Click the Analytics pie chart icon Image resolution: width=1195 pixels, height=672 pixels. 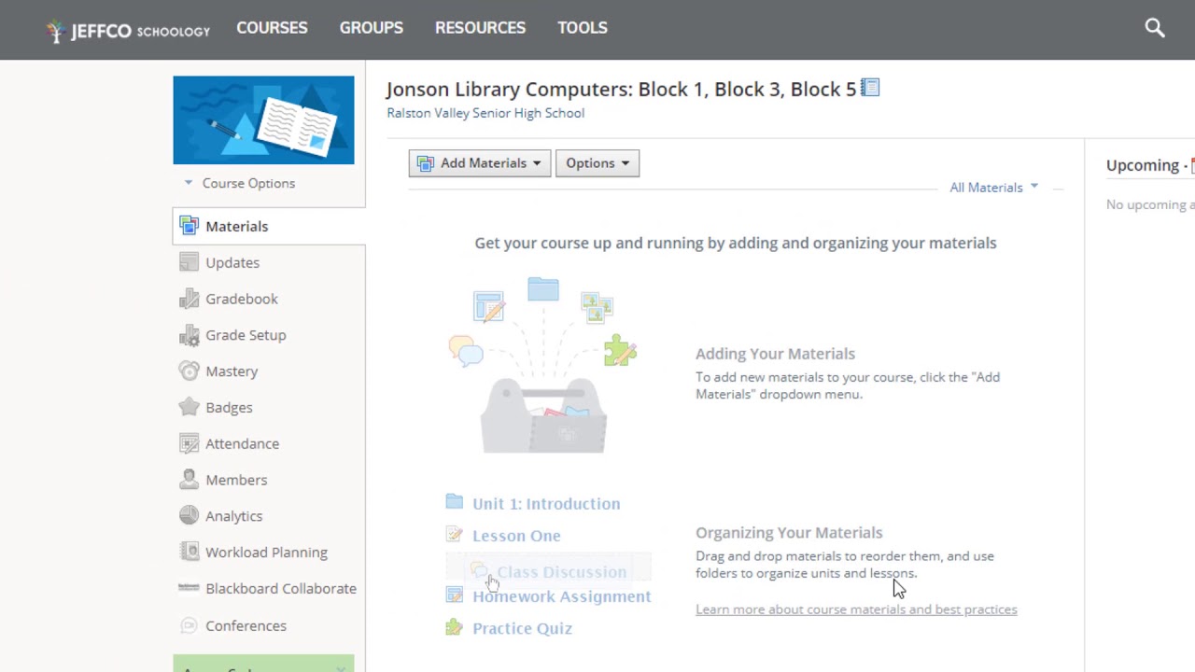(x=190, y=515)
